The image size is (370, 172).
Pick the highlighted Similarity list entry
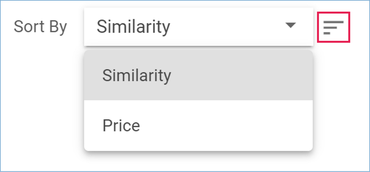198,75
